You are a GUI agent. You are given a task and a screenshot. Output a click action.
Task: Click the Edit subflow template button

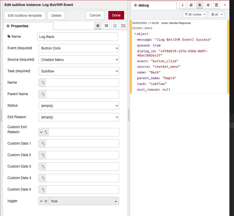pos(25,15)
